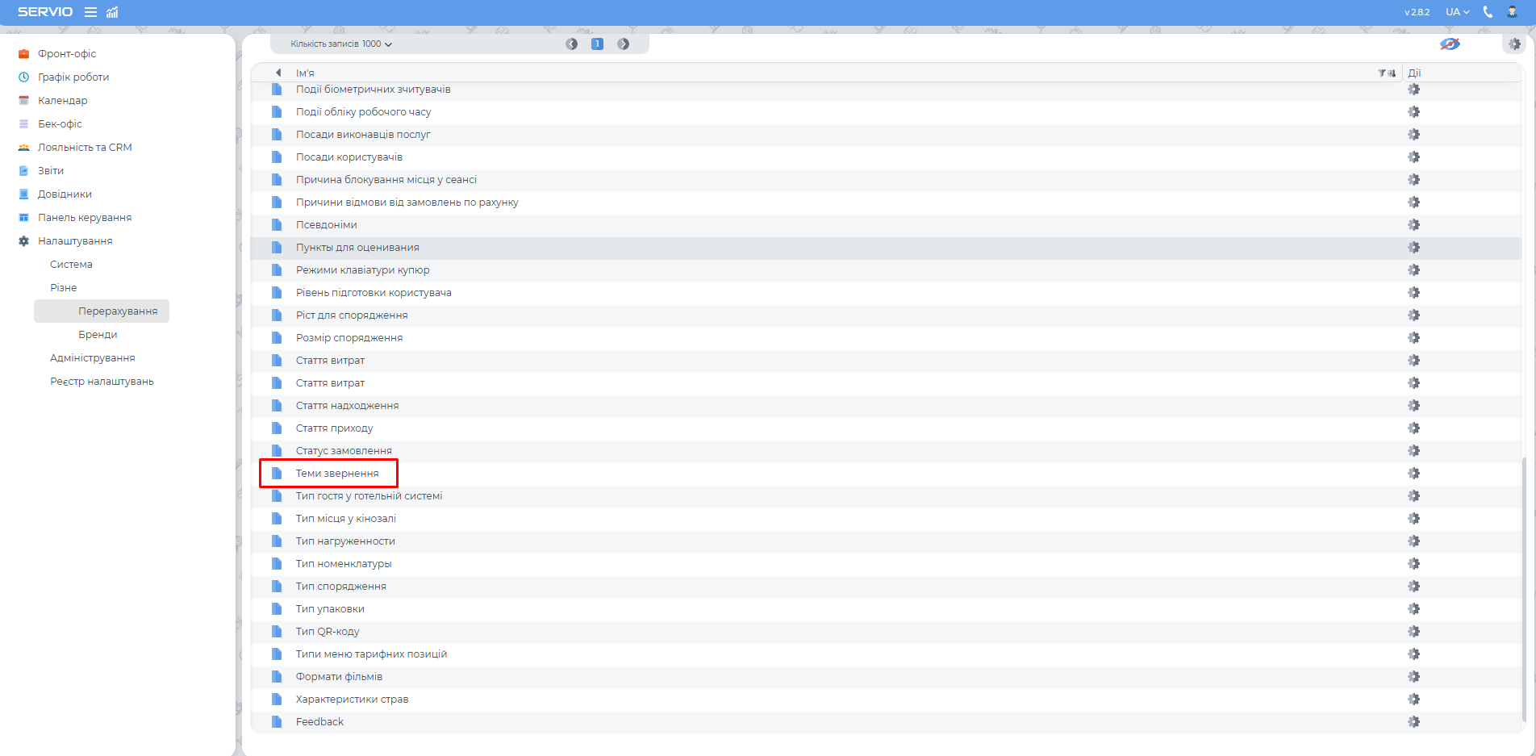This screenshot has width=1536, height=756.
Task: Open table settings gear at top right
Action: 1514,44
